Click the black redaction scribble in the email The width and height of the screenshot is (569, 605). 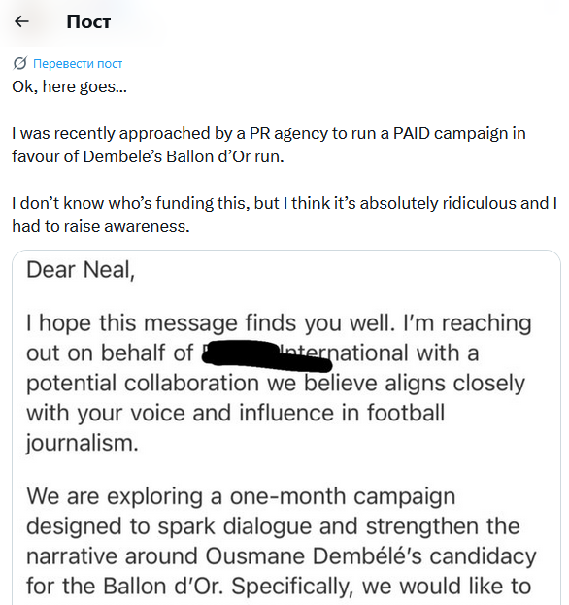click(267, 356)
